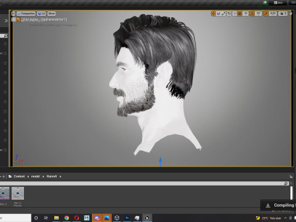The width and height of the screenshot is (296, 222).
Task: Open the Unreal Engine taskbar icon
Action: pyautogui.click(x=147, y=218)
